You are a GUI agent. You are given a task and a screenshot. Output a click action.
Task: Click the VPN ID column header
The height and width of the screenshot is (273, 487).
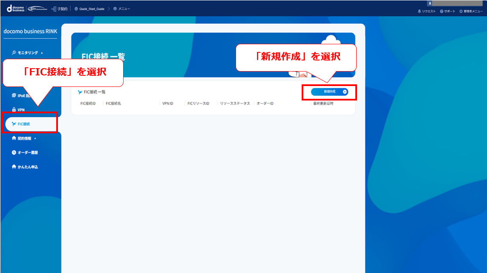tap(168, 103)
